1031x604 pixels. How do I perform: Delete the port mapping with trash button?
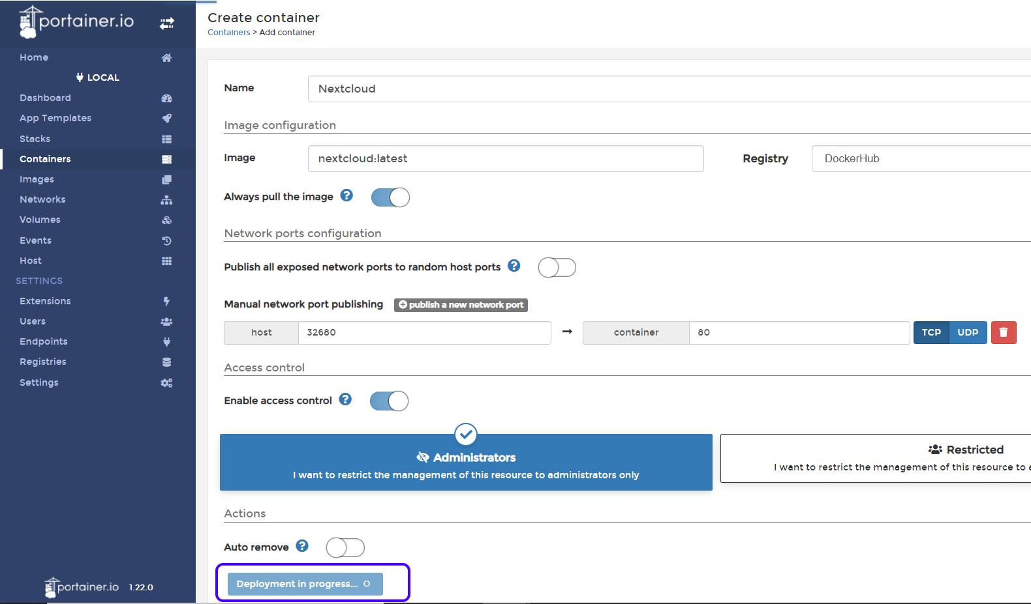(1004, 332)
